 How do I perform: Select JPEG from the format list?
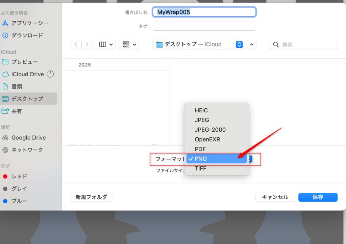[x=202, y=120]
